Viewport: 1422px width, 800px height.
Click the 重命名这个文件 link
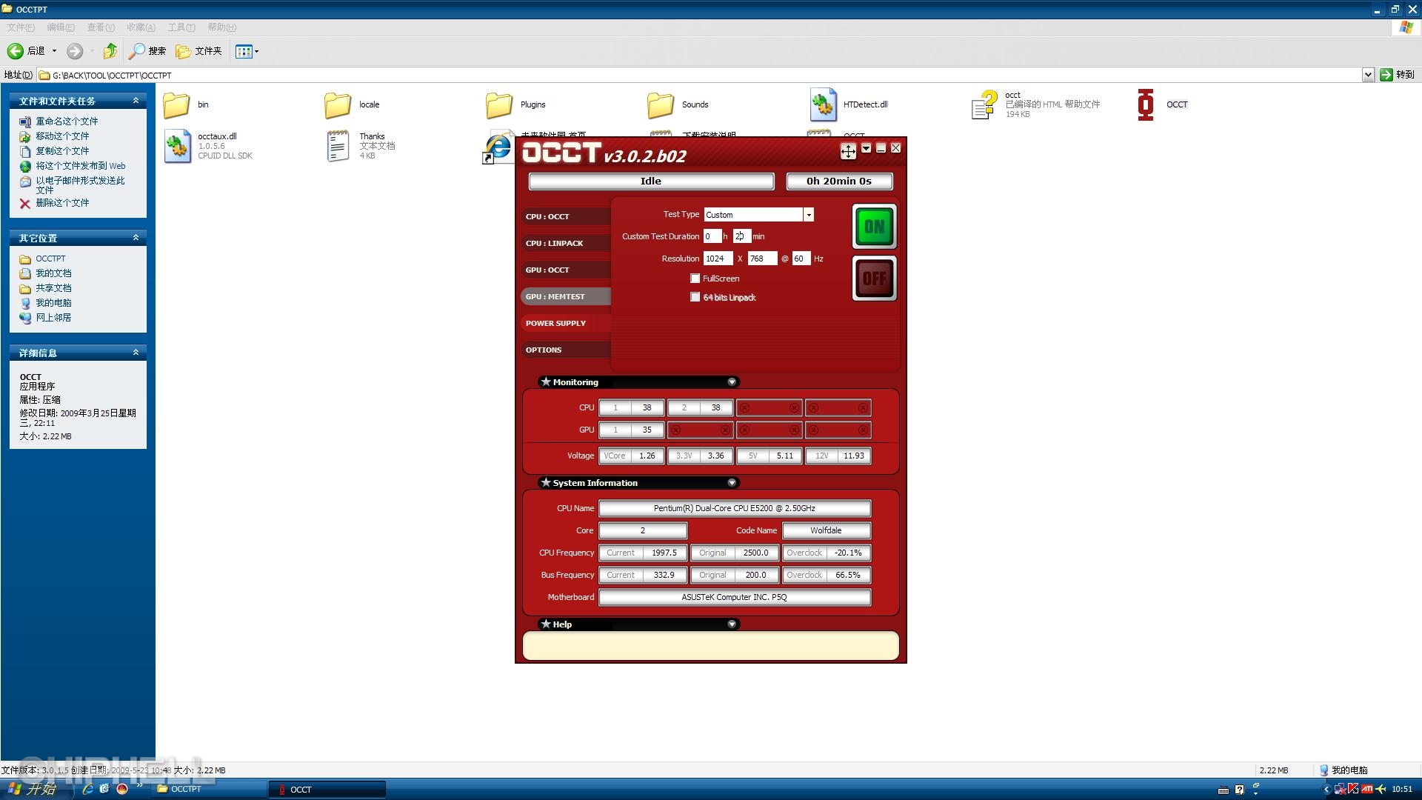click(x=67, y=121)
